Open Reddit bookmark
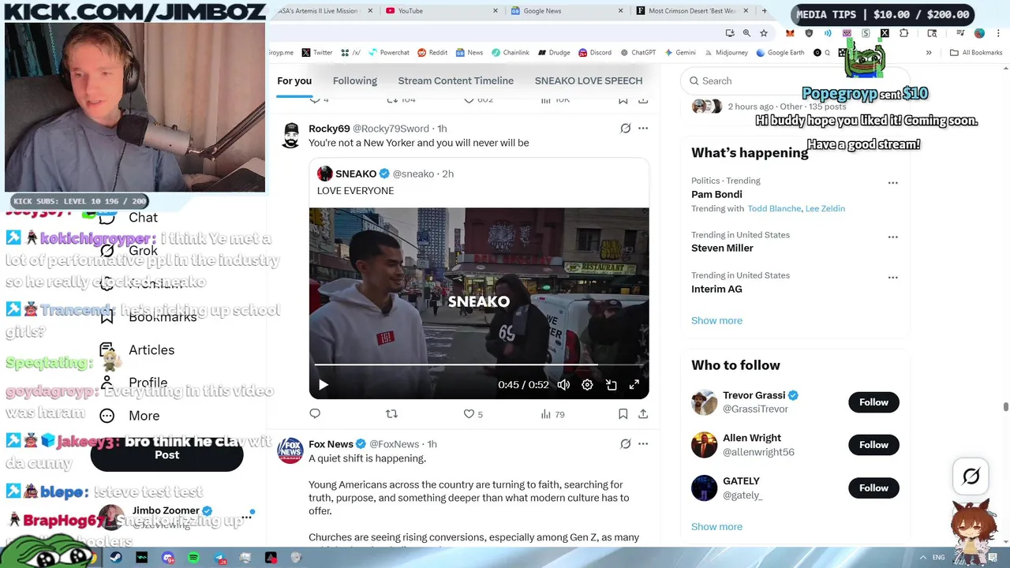 pos(432,53)
